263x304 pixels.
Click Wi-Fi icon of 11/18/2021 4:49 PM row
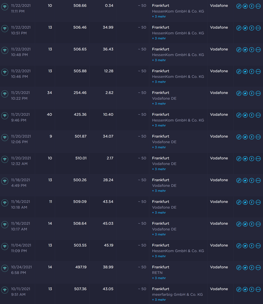(5, 181)
